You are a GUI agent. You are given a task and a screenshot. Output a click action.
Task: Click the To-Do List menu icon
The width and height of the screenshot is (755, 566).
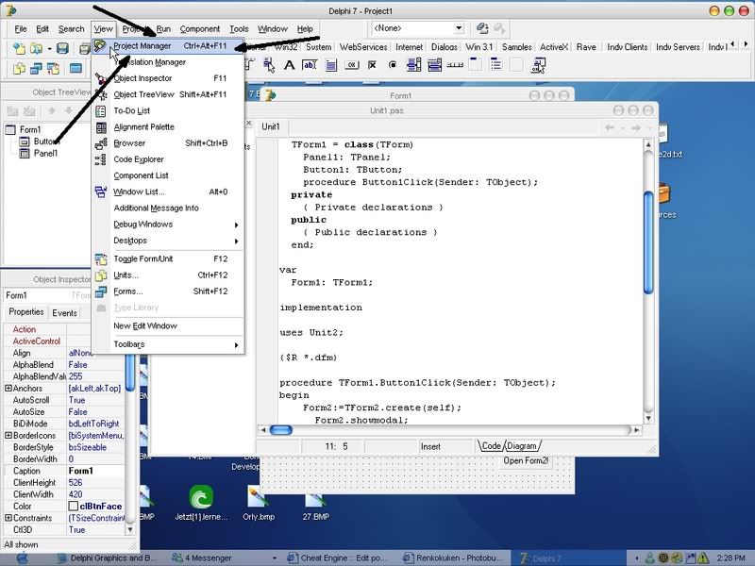pyautogui.click(x=103, y=110)
